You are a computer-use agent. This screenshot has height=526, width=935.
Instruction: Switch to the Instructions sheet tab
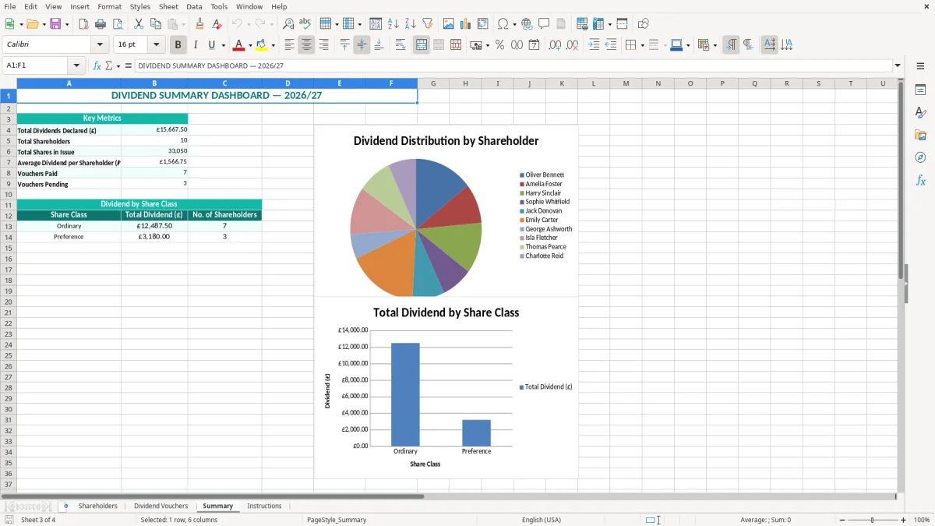(264, 506)
